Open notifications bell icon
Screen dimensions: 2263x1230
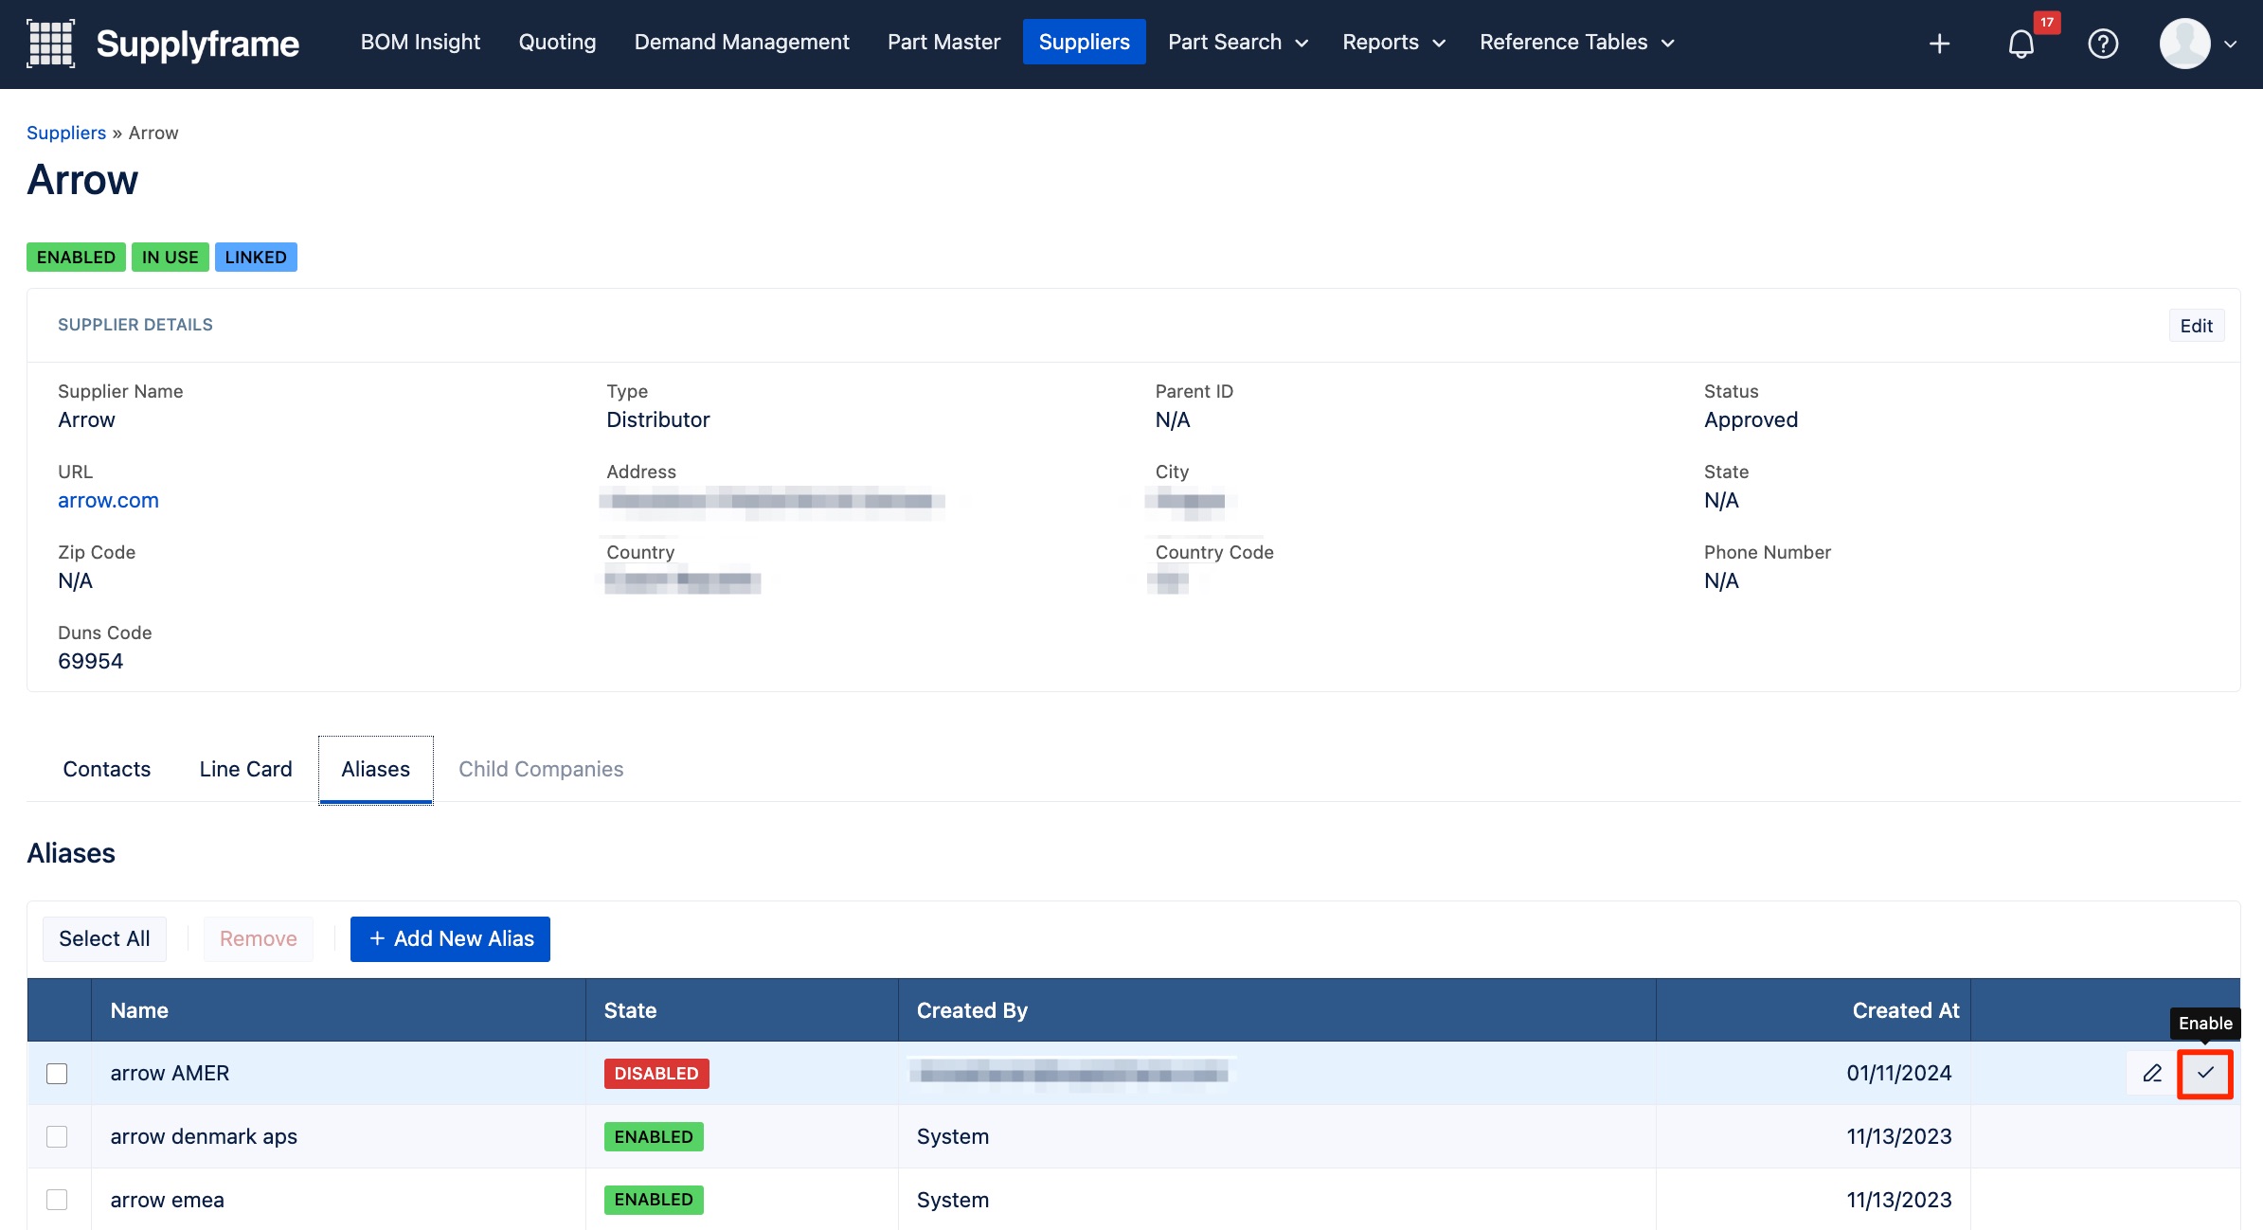[2021, 45]
